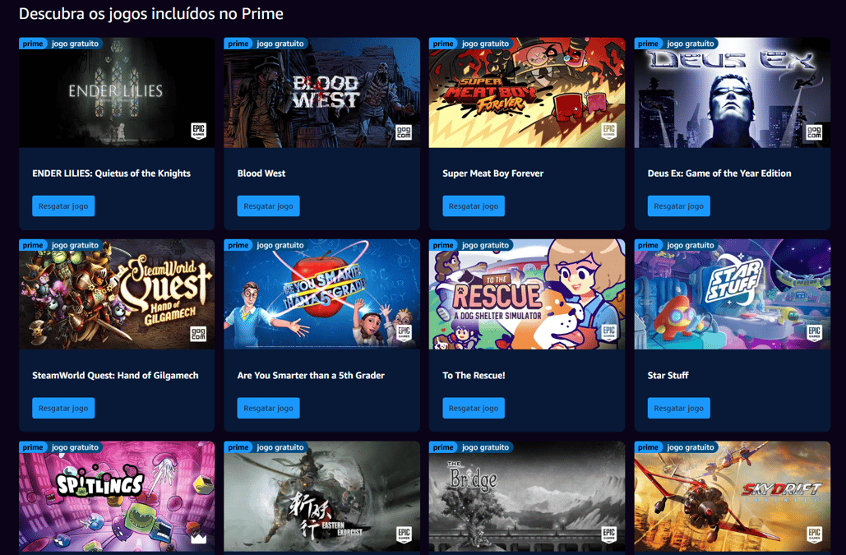Click the Epic Games logo on Super Meat Boy Forever
This screenshot has width=846, height=555.
point(608,131)
